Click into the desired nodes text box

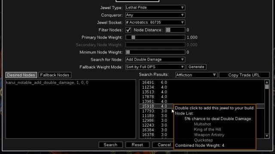coord(70,109)
